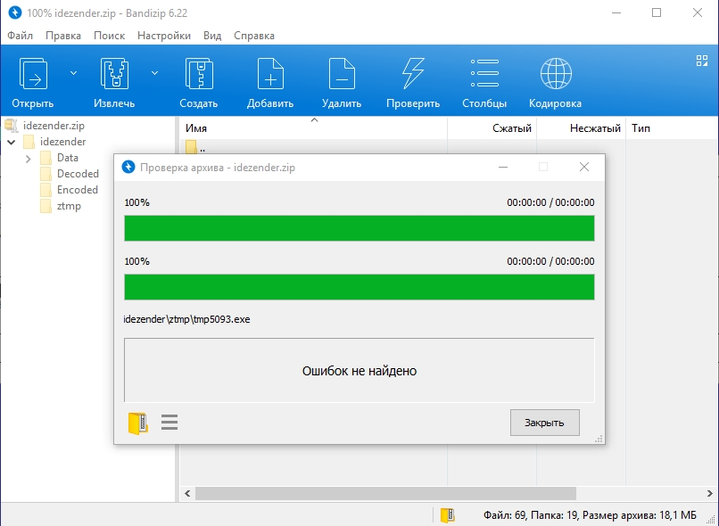719x526 pixels.
Task: Click the dialog resize grip corner
Action: click(x=599, y=439)
